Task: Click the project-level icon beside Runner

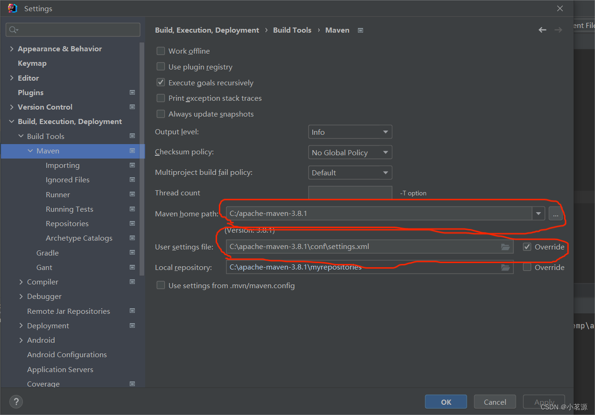Action: click(x=132, y=194)
